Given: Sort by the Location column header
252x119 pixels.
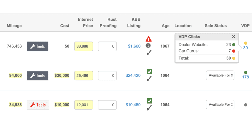Looking at the screenshot, I should [183, 26].
